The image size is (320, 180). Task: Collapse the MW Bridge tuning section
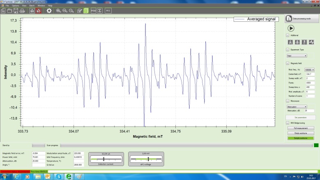click(x=288, y=123)
